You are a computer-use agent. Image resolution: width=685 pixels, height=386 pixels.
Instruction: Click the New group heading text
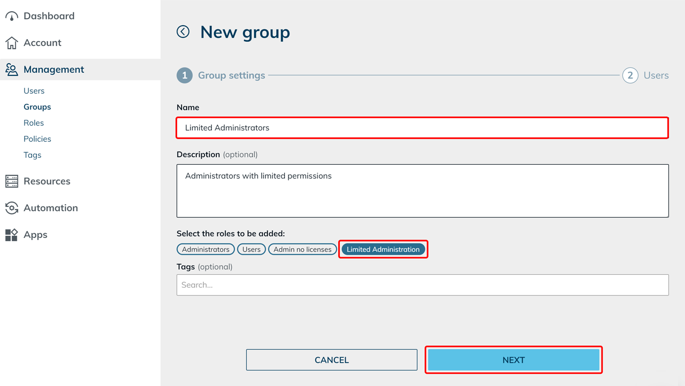pyautogui.click(x=245, y=32)
